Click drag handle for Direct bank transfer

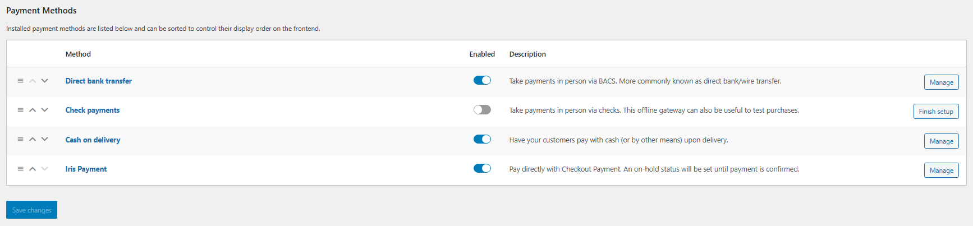point(20,81)
